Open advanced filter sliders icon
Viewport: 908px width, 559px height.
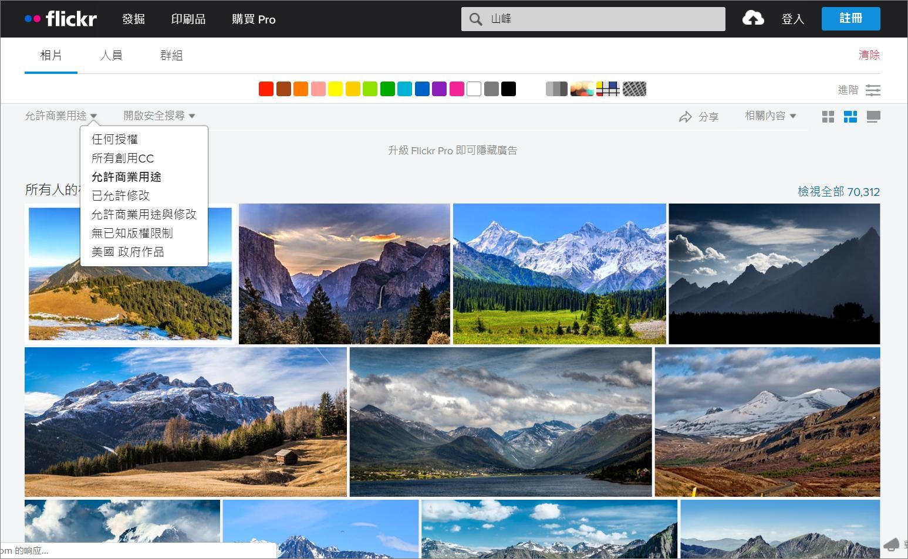pyautogui.click(x=873, y=90)
